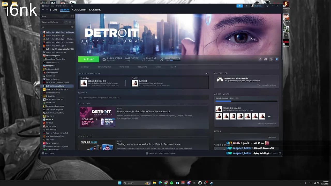Click the PLAY button for Detroit
The width and height of the screenshot is (331, 186).
[x=88, y=59]
